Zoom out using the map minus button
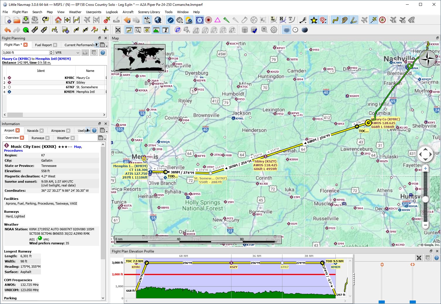The width and height of the screenshot is (441, 304). tap(425, 225)
